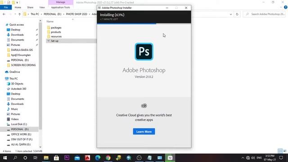Open Mail app from taskbar

(x=77, y=158)
